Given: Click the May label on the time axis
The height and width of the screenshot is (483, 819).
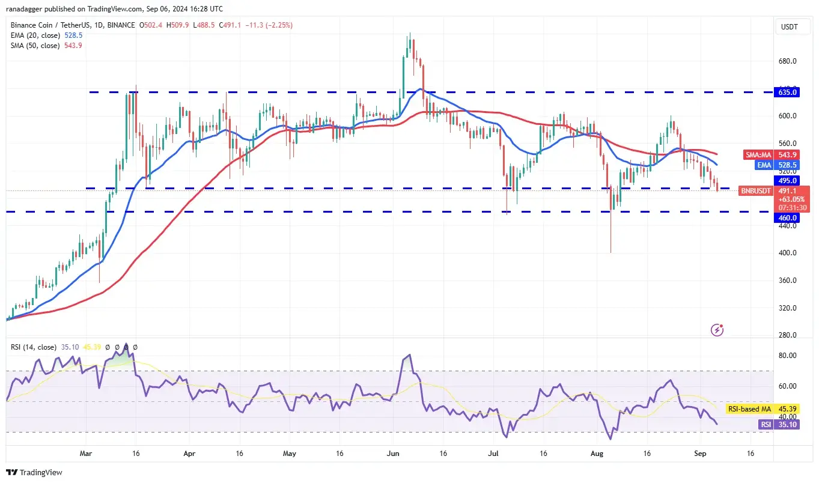Looking at the screenshot, I should [x=290, y=454].
